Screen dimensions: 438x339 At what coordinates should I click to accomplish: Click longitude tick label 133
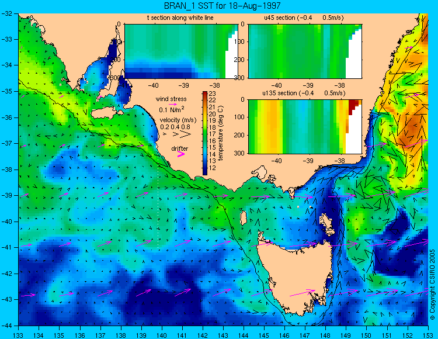pyautogui.click(x=18, y=335)
